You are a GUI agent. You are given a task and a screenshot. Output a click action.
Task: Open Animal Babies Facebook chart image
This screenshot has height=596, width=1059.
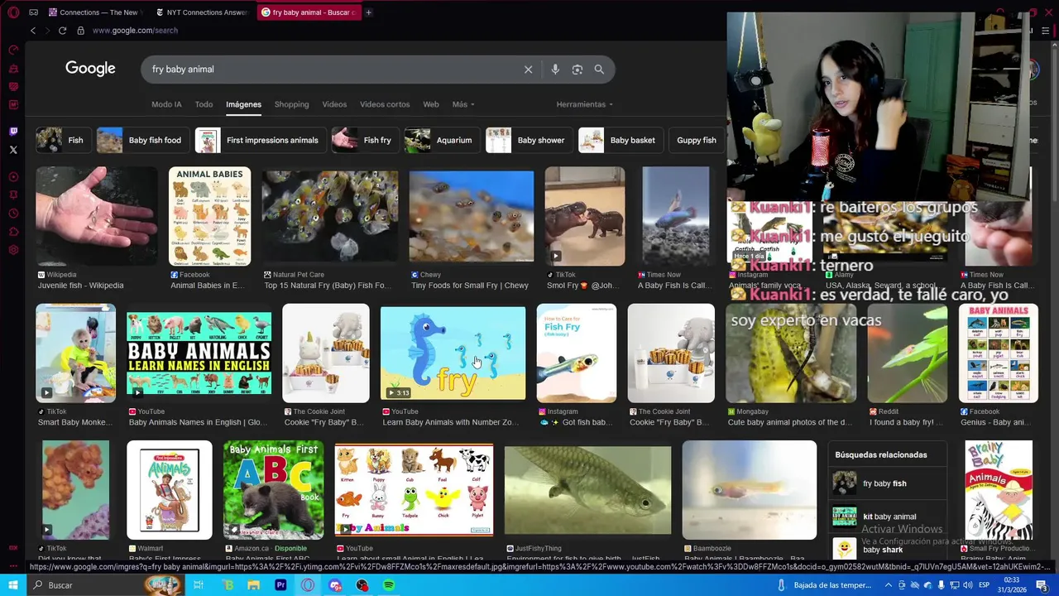coord(209,216)
